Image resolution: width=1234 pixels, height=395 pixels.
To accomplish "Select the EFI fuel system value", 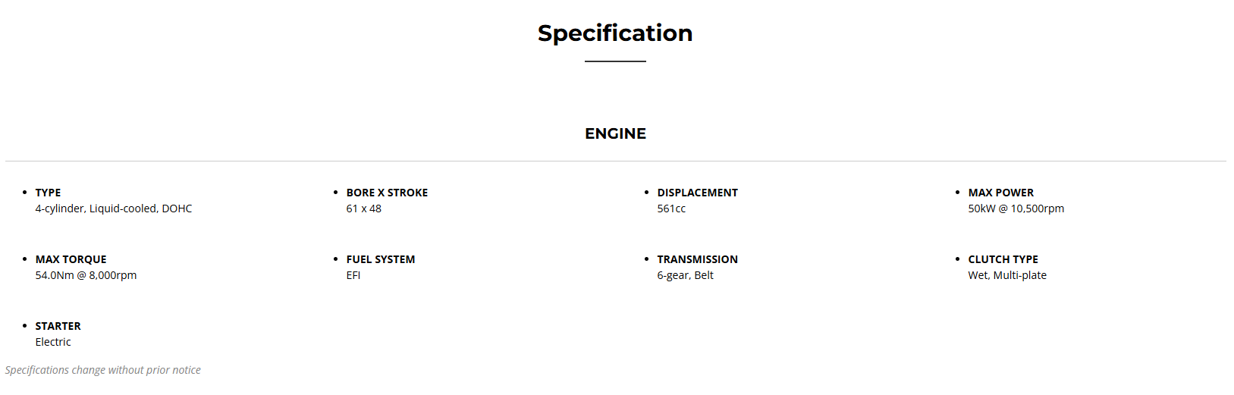I will (353, 275).
